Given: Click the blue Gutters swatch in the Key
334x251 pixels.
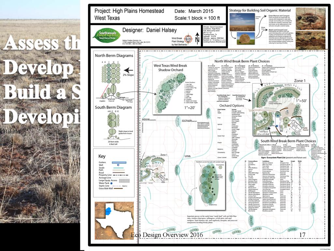Looking at the screenshot, I should 119,162.
